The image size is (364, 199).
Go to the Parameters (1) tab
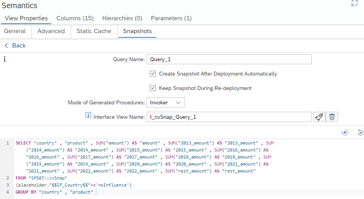(171, 18)
